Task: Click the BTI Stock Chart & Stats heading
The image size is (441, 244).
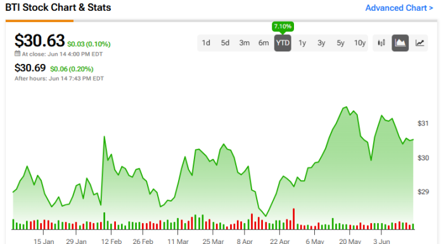Action: 58,8
